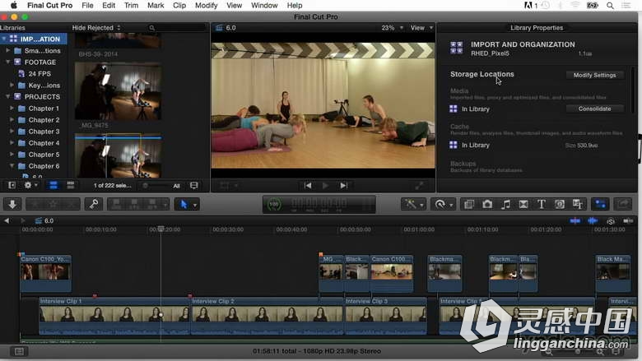Collapse the PROJECTS event
This screenshot has width=642, height=361.
click(7, 97)
